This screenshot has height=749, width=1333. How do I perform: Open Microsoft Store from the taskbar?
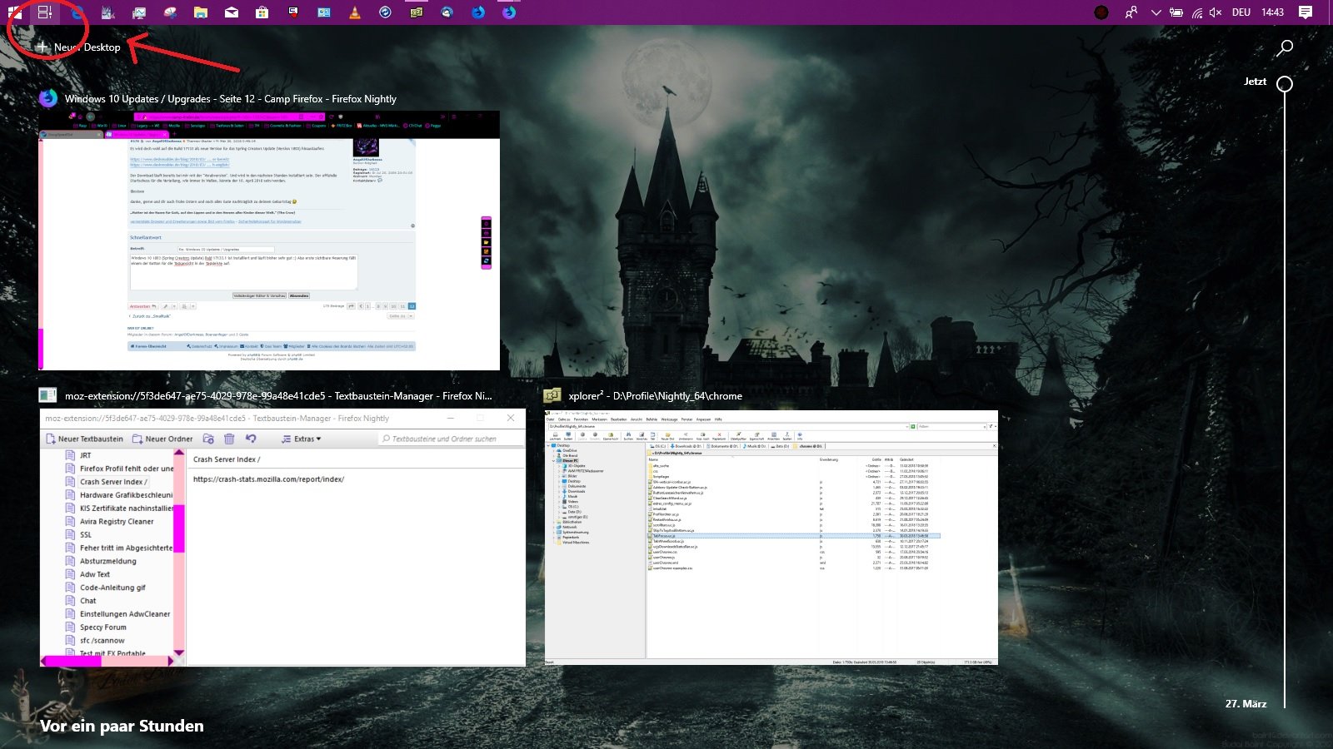pos(262,12)
